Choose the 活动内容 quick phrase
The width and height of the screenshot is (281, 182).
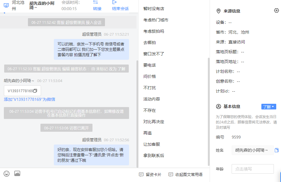pyautogui.click(x=152, y=99)
